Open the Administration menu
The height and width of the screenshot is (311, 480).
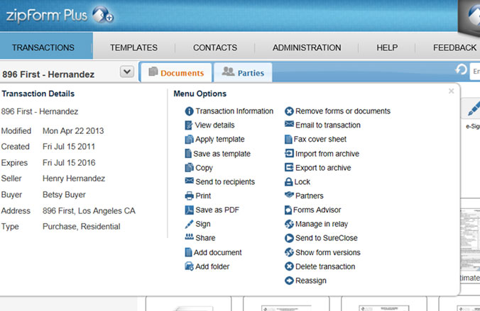pos(307,47)
